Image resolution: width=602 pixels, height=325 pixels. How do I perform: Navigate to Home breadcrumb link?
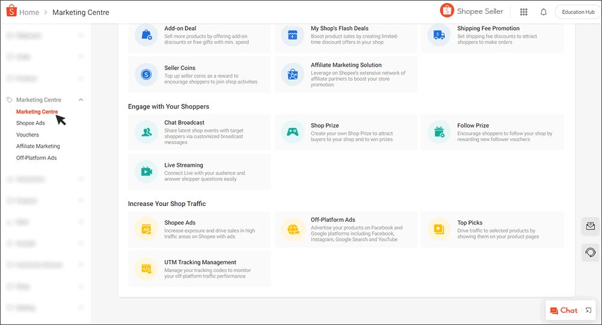tap(29, 12)
